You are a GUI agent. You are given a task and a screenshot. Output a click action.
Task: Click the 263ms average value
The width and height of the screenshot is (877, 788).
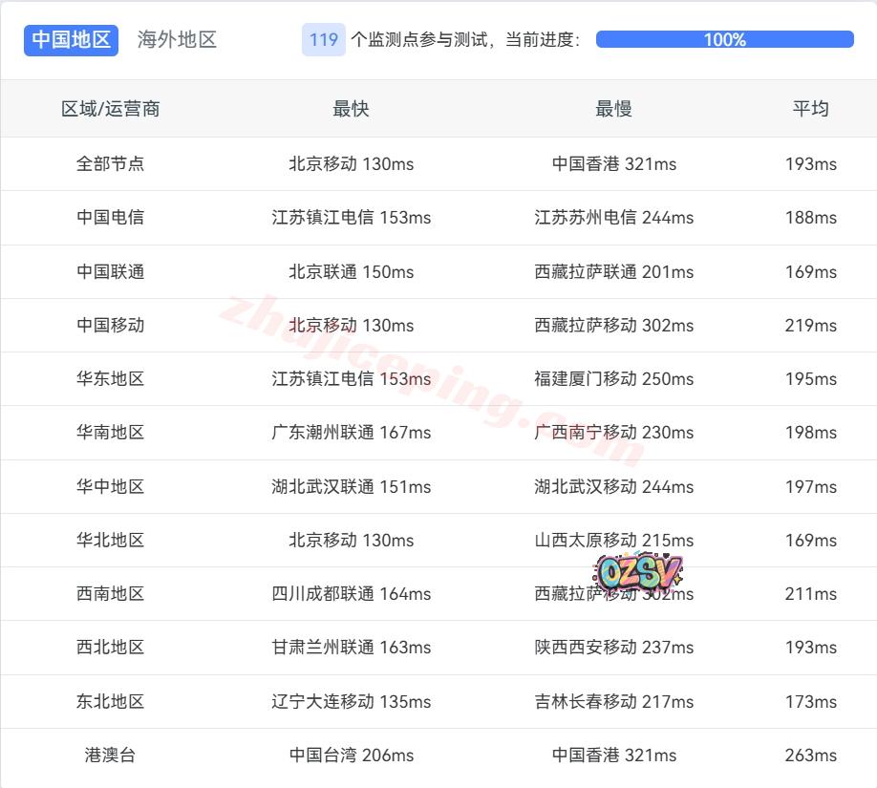(x=810, y=756)
